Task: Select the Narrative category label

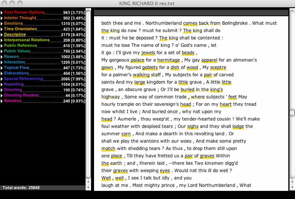Action: pyautogui.click(x=13, y=101)
